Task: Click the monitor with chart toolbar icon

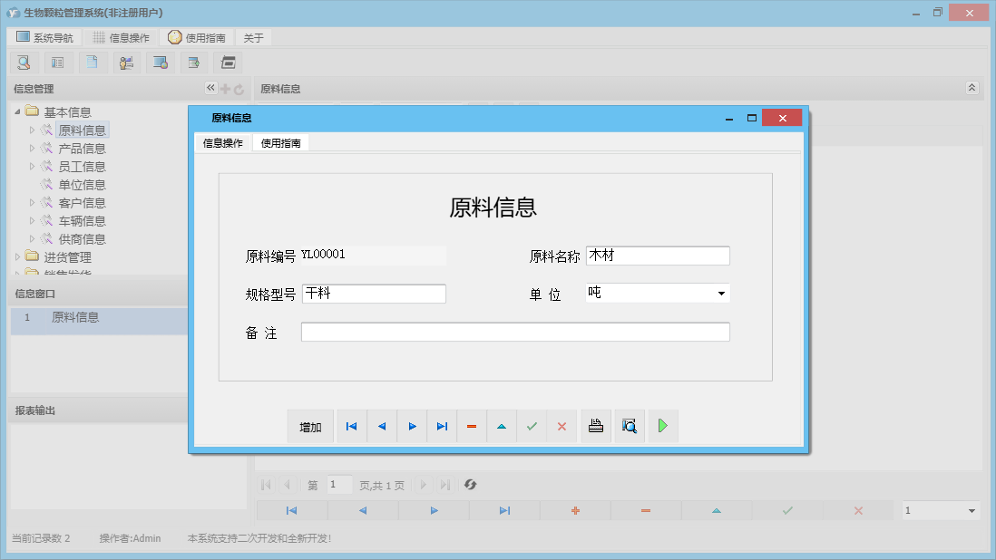Action: (161, 63)
